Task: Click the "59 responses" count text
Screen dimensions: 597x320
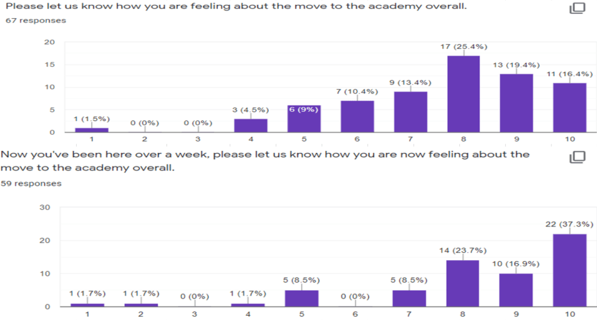Action: (x=31, y=183)
